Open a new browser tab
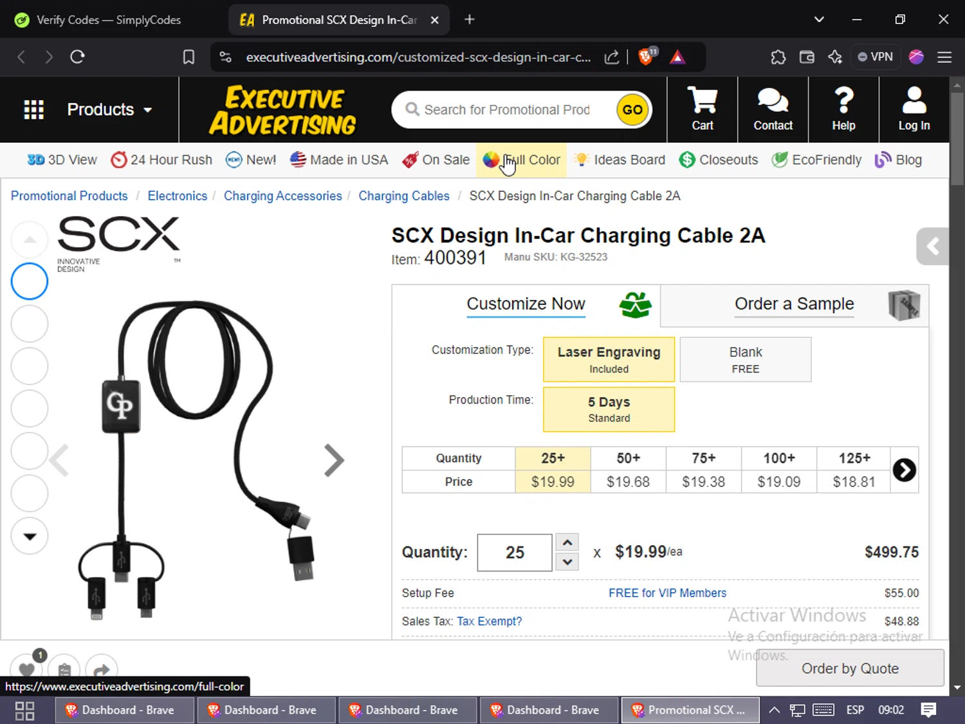965x724 pixels. click(470, 20)
